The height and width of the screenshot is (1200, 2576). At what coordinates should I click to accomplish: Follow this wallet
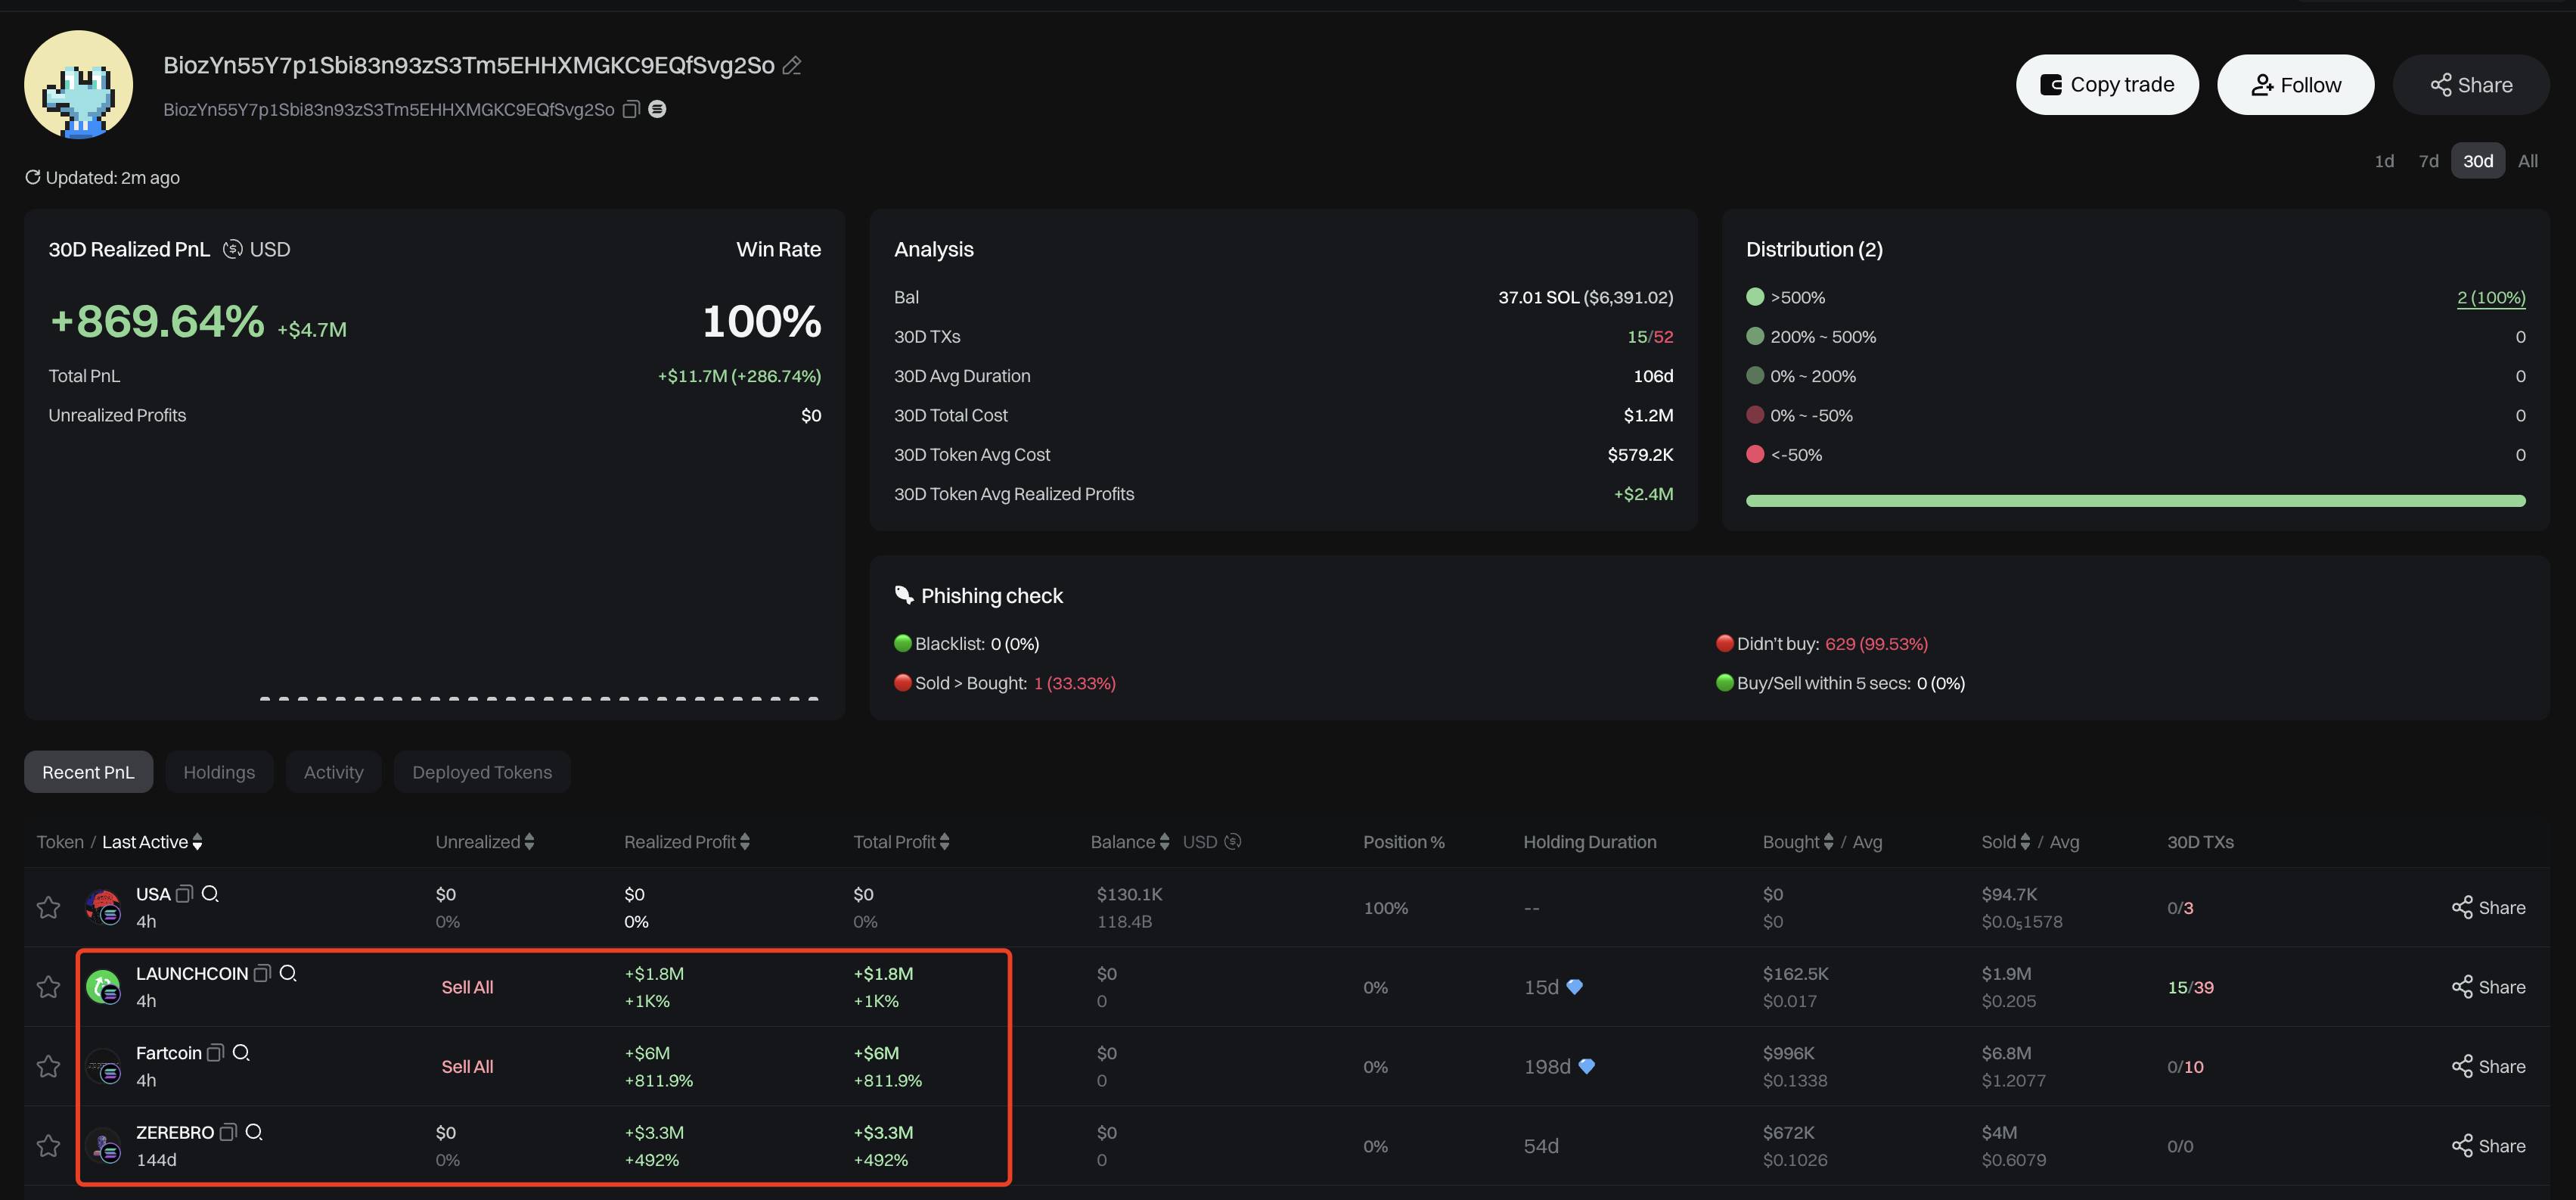tap(2295, 85)
